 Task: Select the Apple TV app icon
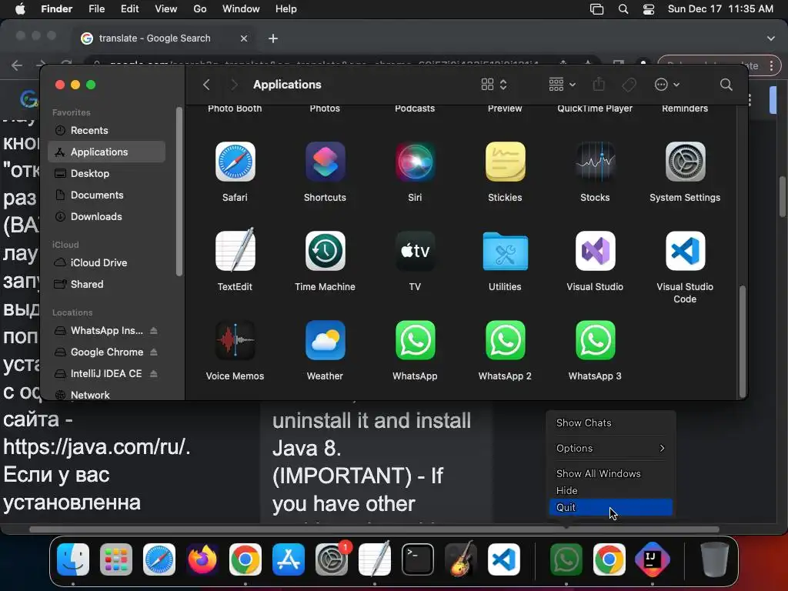[x=415, y=251]
